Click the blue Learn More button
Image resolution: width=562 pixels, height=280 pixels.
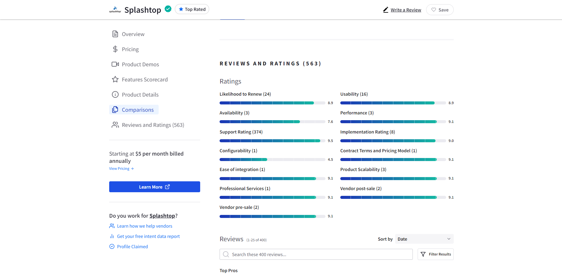tap(155, 187)
